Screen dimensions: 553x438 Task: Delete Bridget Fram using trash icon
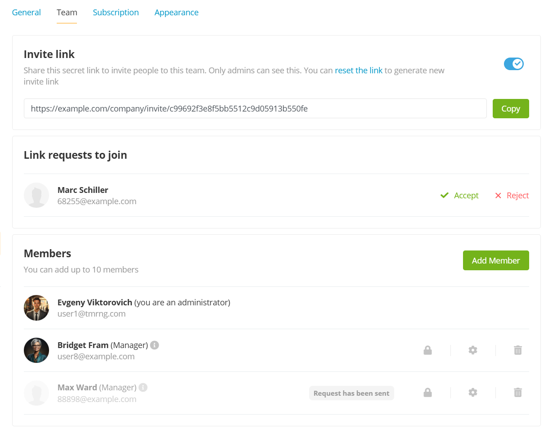click(518, 350)
